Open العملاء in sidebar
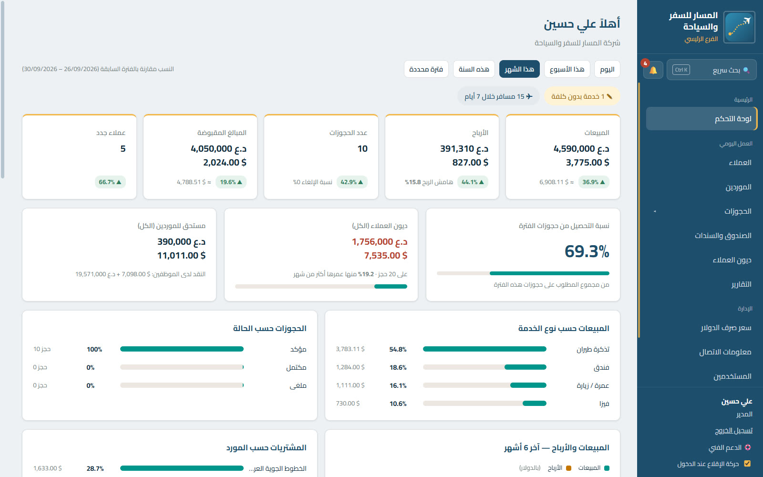Screen dimensions: 763x477 click(x=701, y=163)
